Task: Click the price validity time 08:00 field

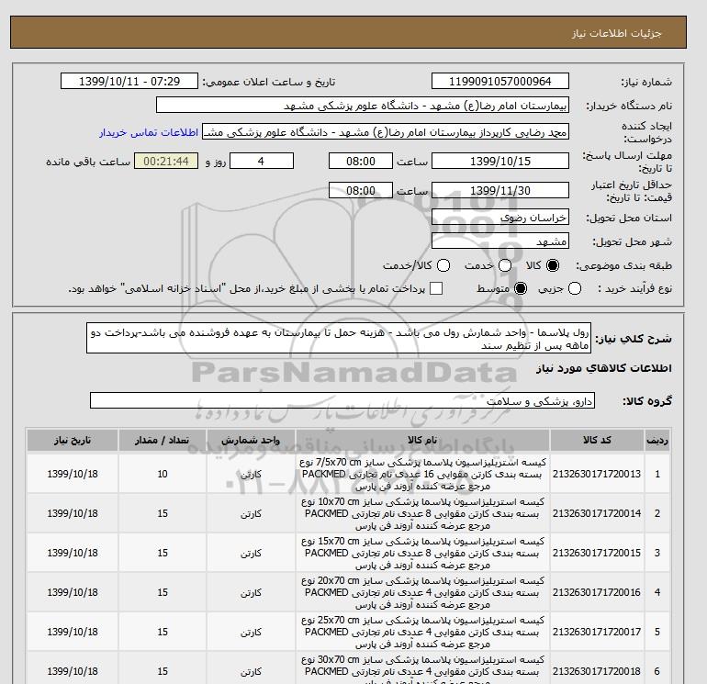Action: 361,190
